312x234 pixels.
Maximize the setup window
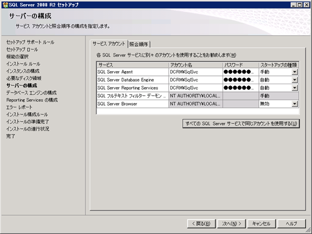pyautogui.click(x=299, y=5)
